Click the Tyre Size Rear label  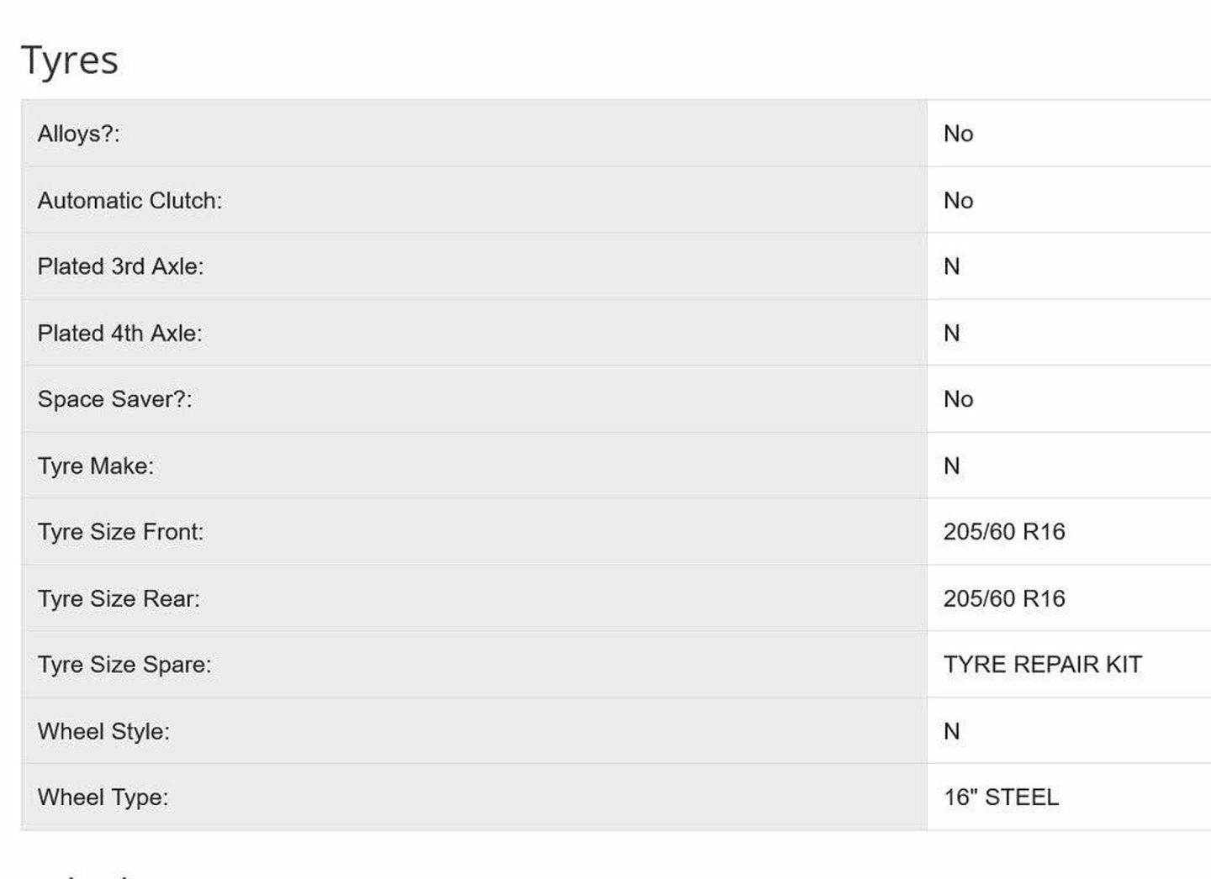(119, 599)
